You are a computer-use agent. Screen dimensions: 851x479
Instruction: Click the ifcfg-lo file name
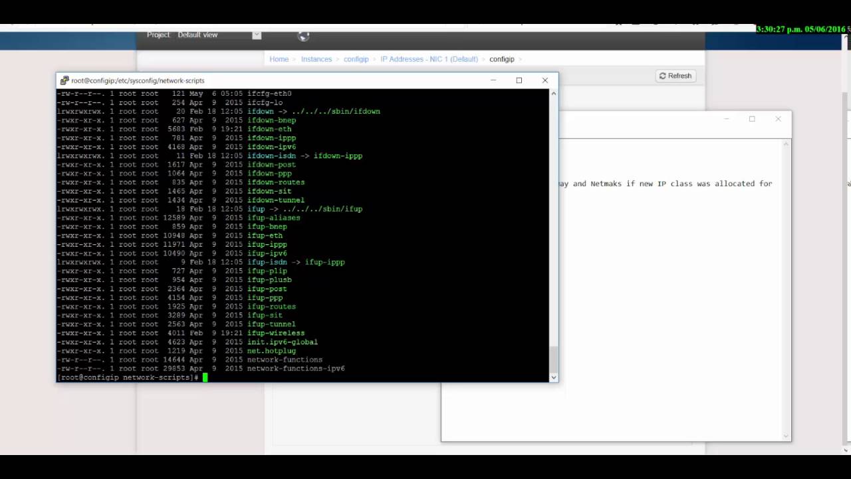pyautogui.click(x=265, y=102)
